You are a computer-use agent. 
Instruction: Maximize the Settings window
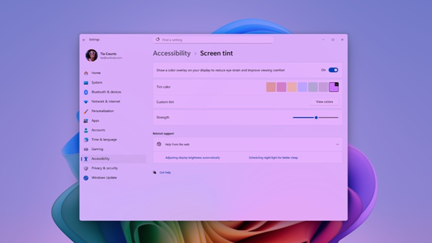pyautogui.click(x=333, y=39)
